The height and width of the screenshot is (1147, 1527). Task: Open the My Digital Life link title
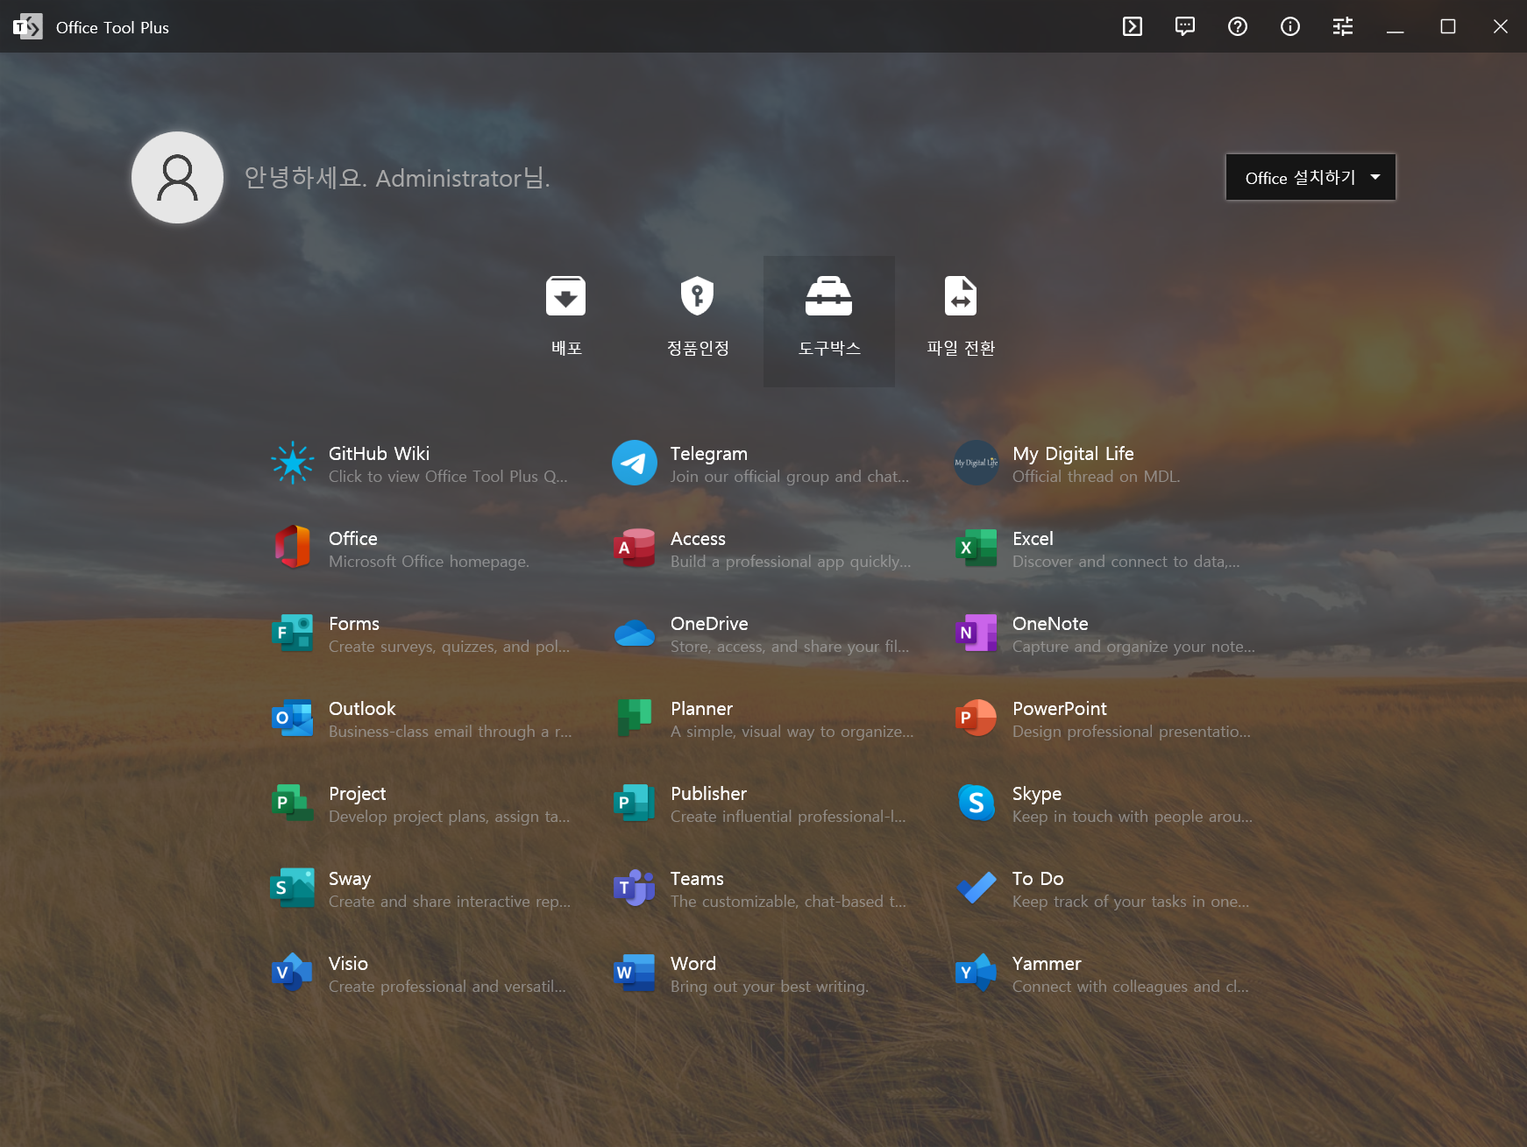click(1073, 453)
